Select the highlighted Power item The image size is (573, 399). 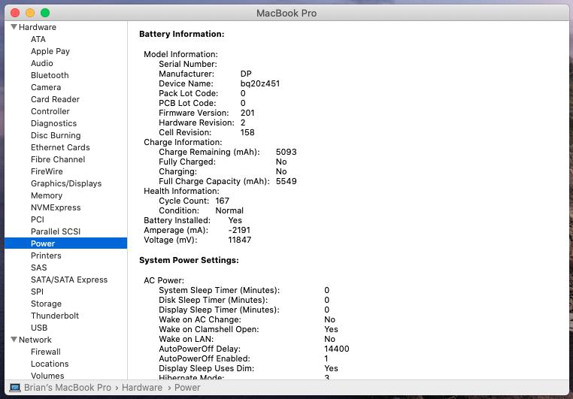(65, 243)
